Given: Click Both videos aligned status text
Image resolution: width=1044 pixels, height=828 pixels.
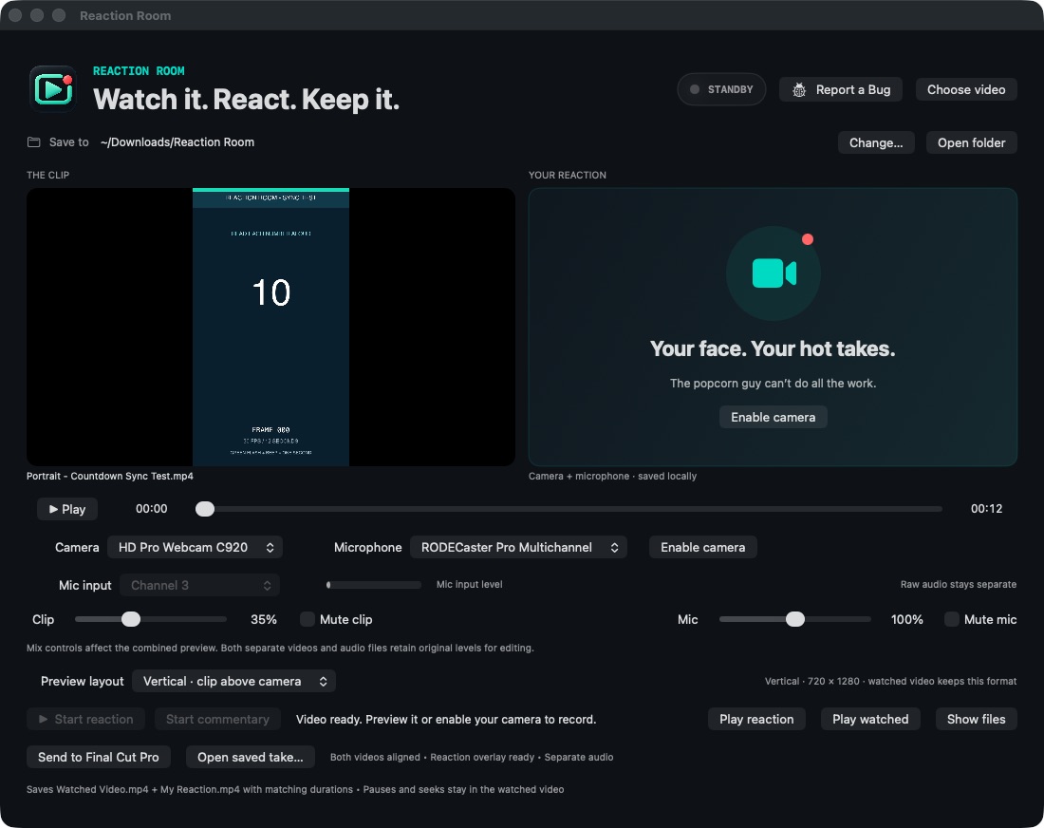Looking at the screenshot, I should [x=472, y=757].
